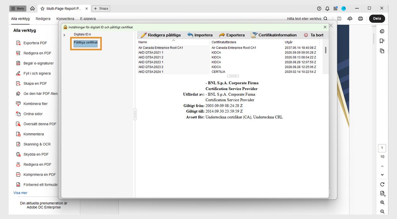Sort by the Certifikatutfärdare column header
397x219 pixels.
[x=247, y=42]
